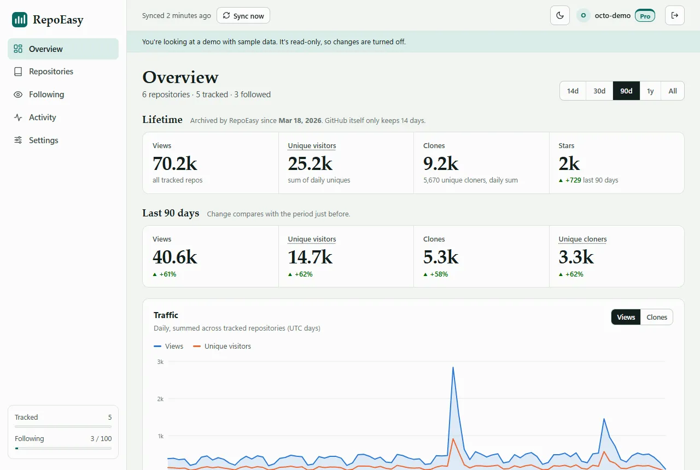Click the Settings sliders icon

point(18,140)
